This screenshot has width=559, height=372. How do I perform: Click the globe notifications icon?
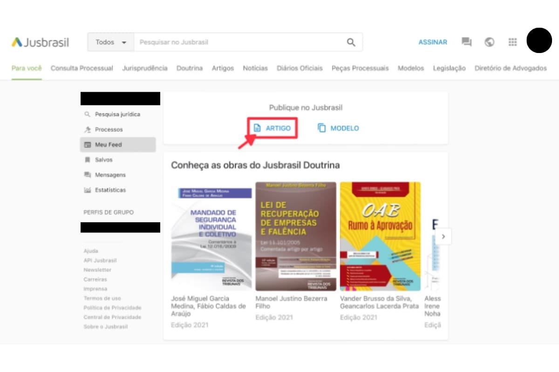pyautogui.click(x=489, y=42)
